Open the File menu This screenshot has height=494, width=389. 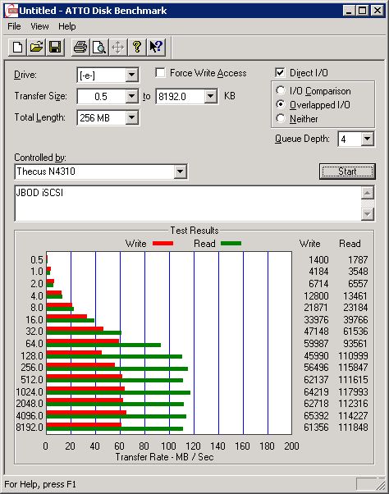pos(14,26)
